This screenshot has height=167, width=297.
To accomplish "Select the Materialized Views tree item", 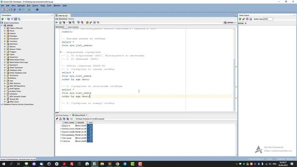I will tap(17, 60).
